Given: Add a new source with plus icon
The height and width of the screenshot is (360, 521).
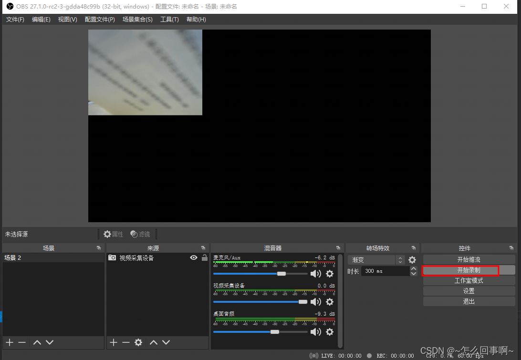Looking at the screenshot, I should click(113, 342).
